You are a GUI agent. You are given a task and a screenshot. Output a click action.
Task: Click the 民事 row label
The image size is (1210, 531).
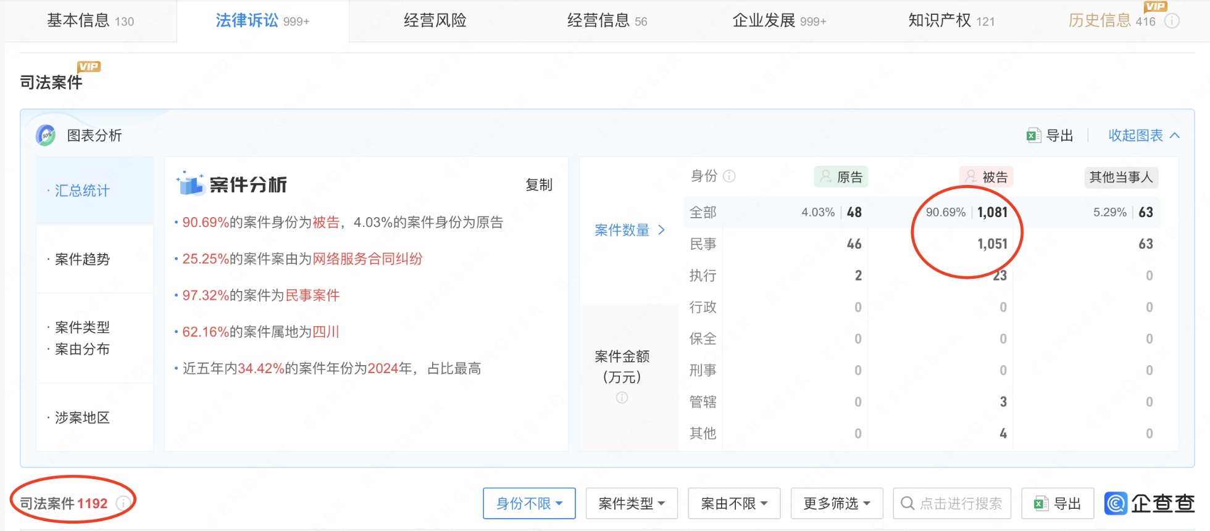point(703,244)
